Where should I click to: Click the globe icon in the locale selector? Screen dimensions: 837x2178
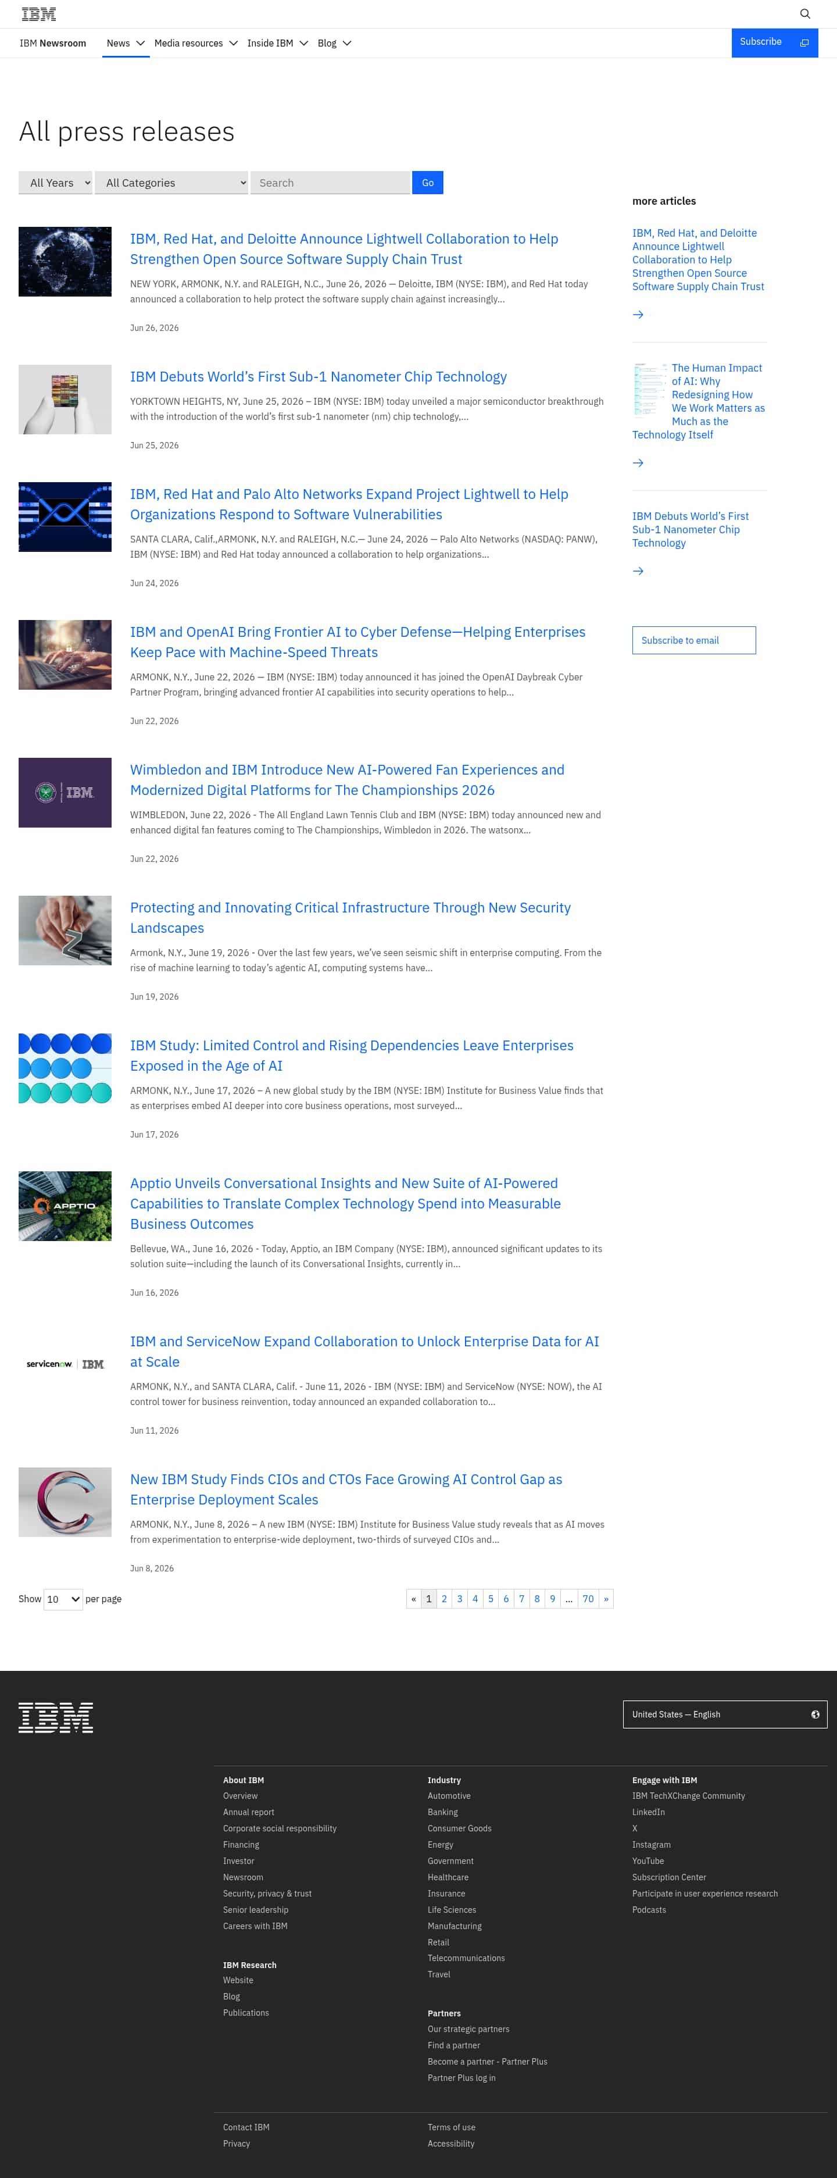click(x=815, y=1714)
